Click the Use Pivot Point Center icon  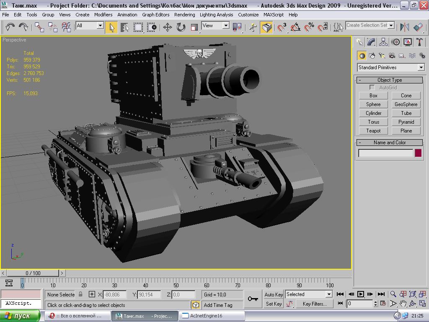(237, 27)
